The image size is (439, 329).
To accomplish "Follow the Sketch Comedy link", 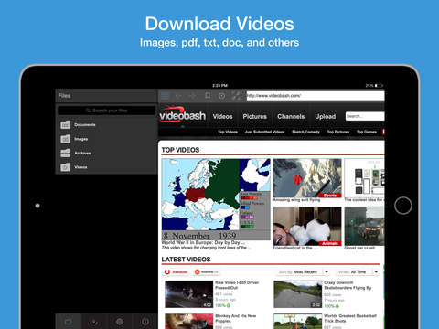I will (305, 132).
